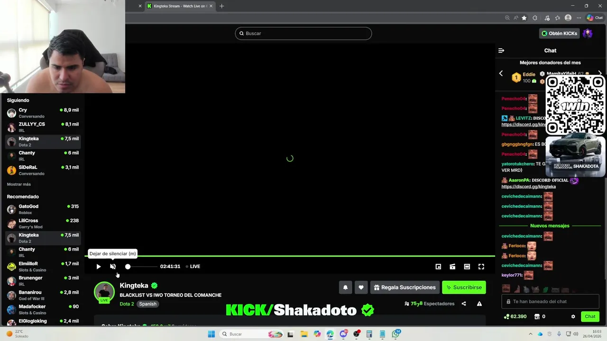
Task: Click the Nuevos mensajes divider in chat
Action: [550, 226]
